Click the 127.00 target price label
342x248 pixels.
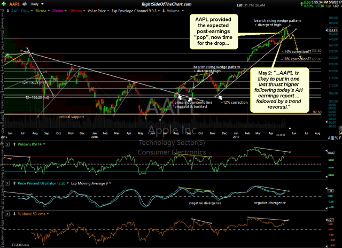(316, 59)
